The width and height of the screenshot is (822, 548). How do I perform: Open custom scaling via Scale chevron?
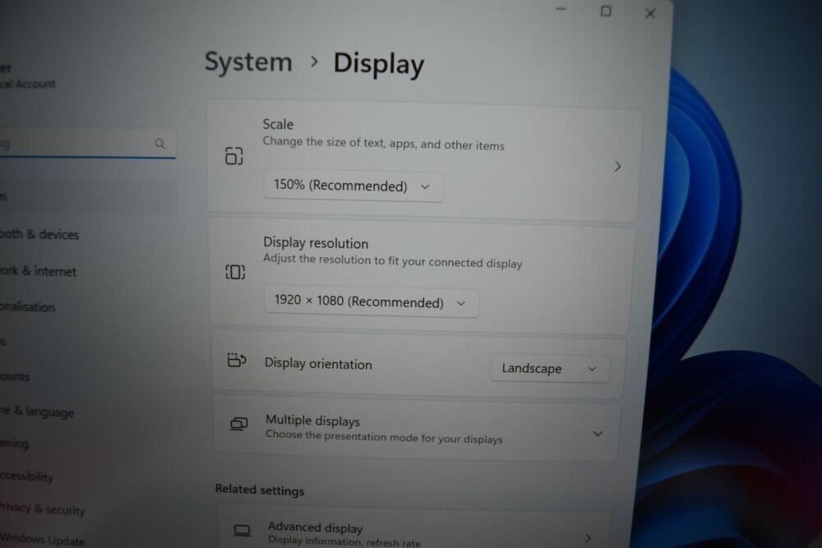[617, 167]
